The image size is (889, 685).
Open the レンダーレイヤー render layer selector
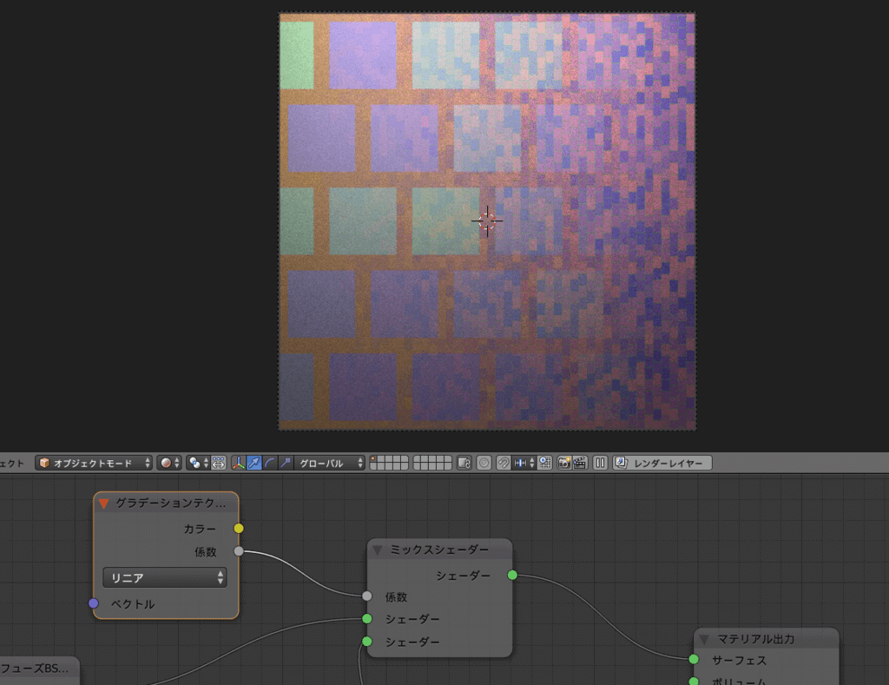click(x=662, y=464)
